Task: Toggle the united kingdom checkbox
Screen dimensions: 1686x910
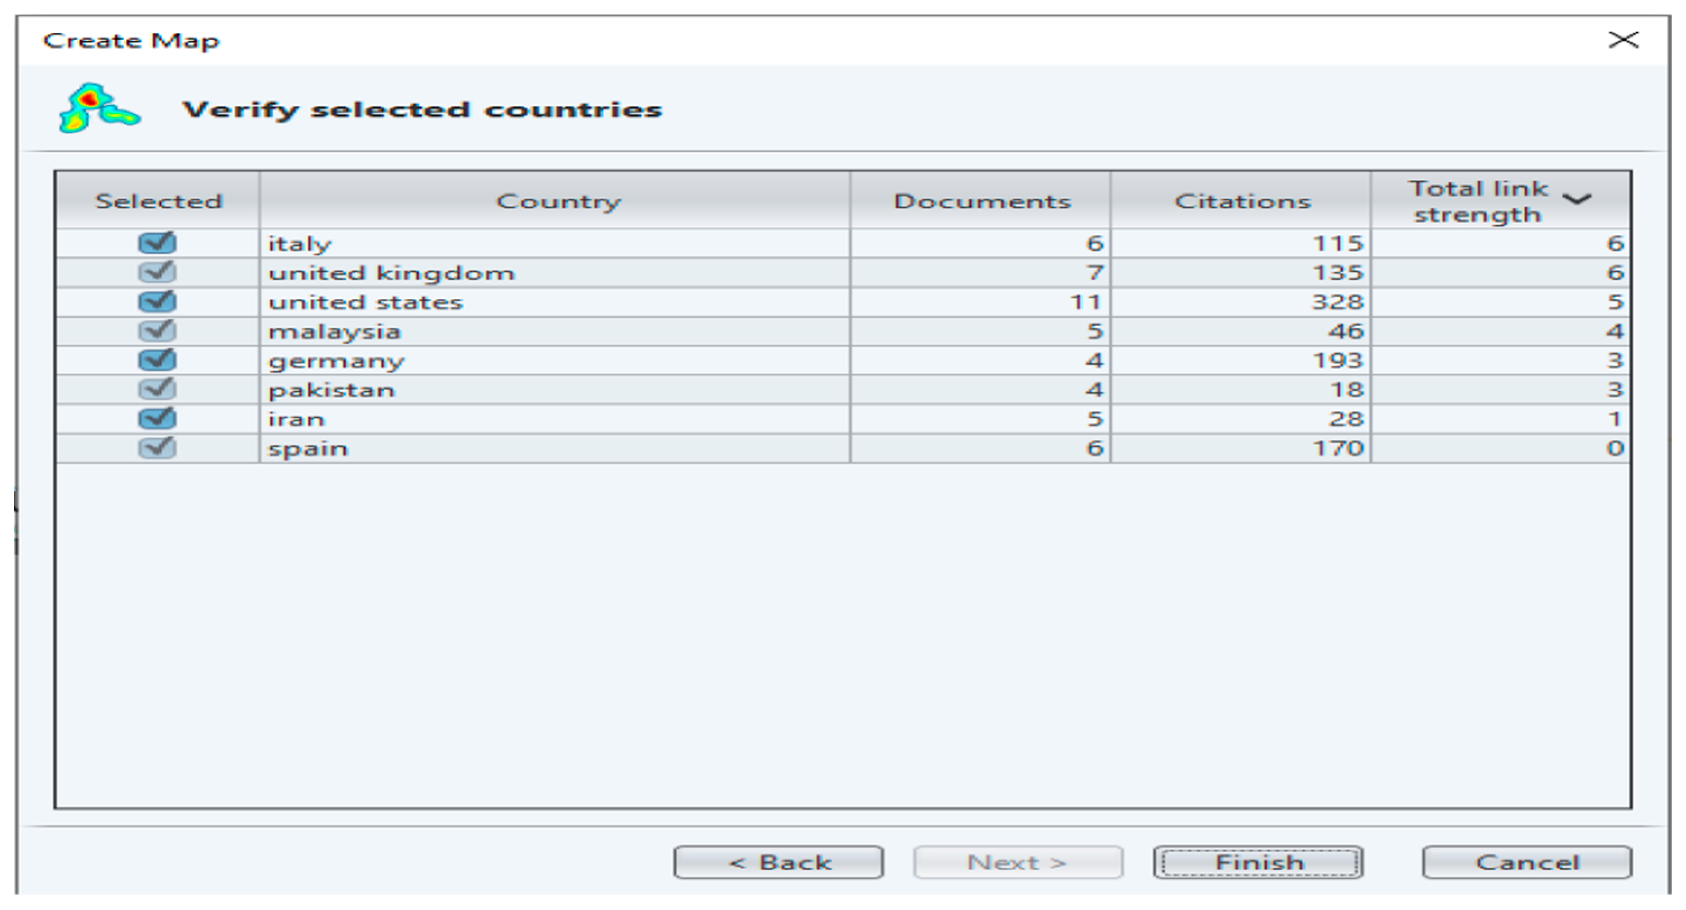Action: click(x=157, y=272)
